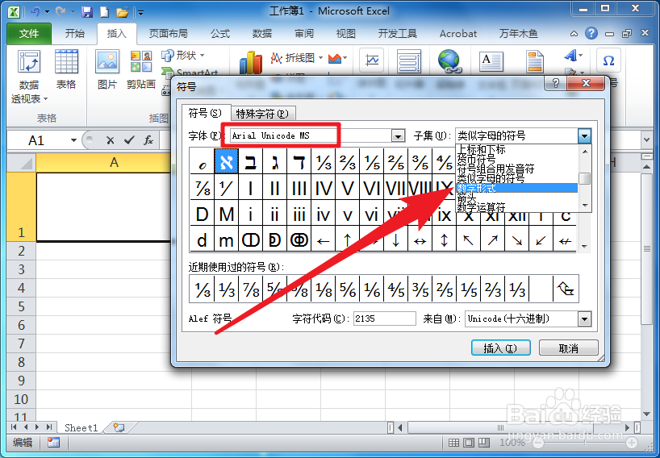Screen dimensions: 660x458
Task: Switch to the 页面布局 ribbon tab
Action: click(x=169, y=34)
